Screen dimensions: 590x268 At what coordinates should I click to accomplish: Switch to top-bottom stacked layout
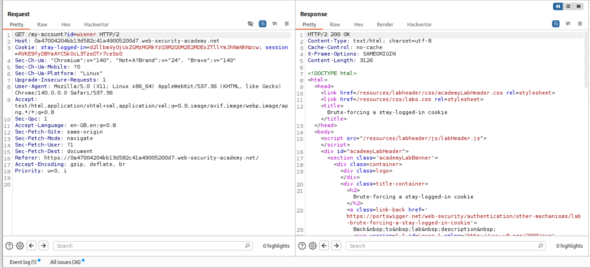point(568,6)
